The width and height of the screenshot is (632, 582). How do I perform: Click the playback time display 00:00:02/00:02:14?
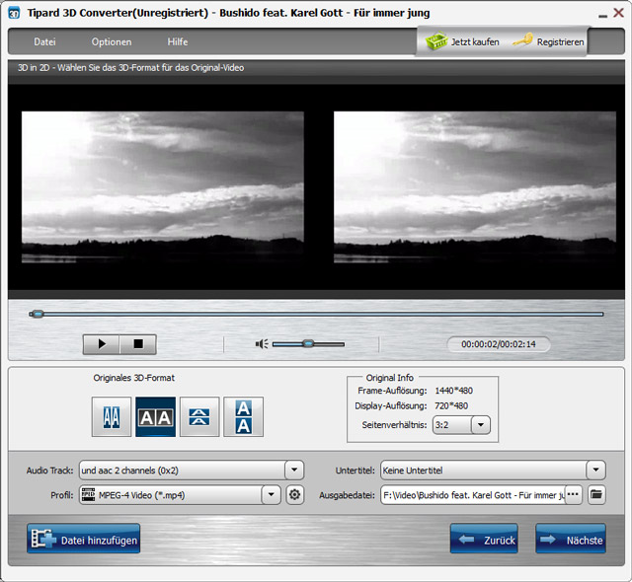click(x=499, y=344)
